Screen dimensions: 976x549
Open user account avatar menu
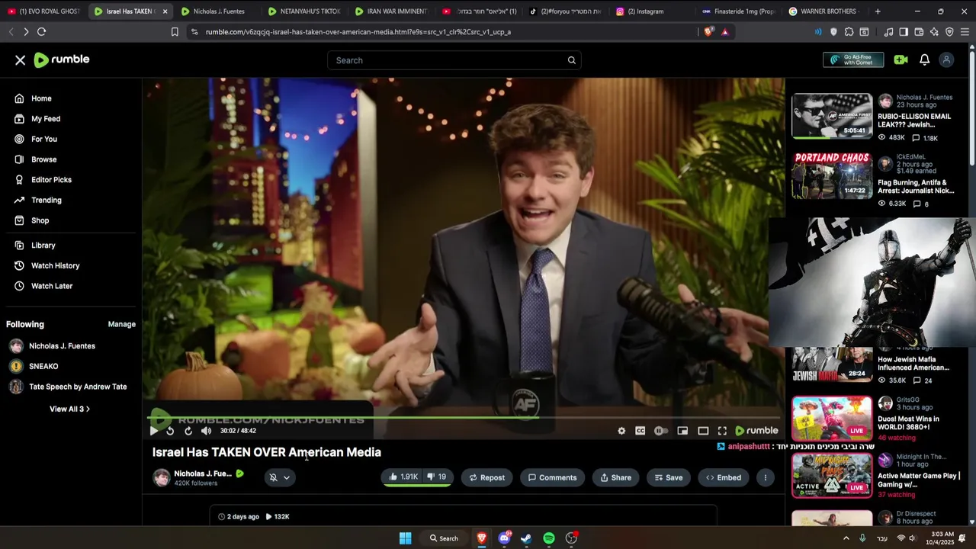click(x=946, y=60)
